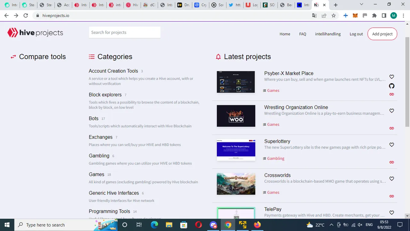Bookmark this page with the star icon
This screenshot has height=231, width=410.
[333, 15]
